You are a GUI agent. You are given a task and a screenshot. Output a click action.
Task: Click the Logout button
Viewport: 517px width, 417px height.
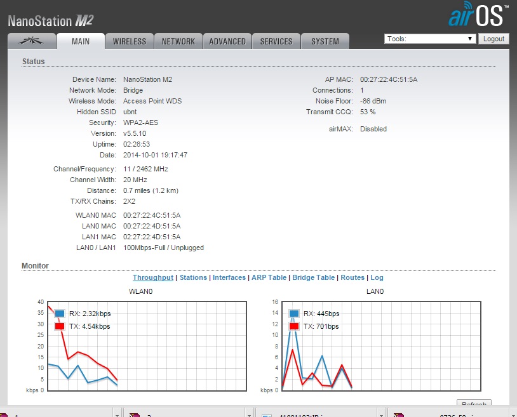[x=493, y=39]
